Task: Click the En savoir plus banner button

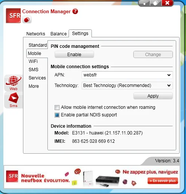Action: 163,181
